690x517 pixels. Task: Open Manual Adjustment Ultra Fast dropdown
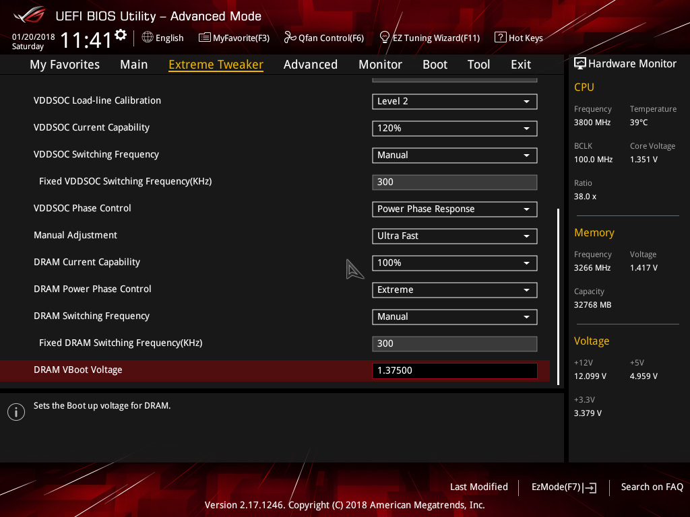tap(455, 236)
